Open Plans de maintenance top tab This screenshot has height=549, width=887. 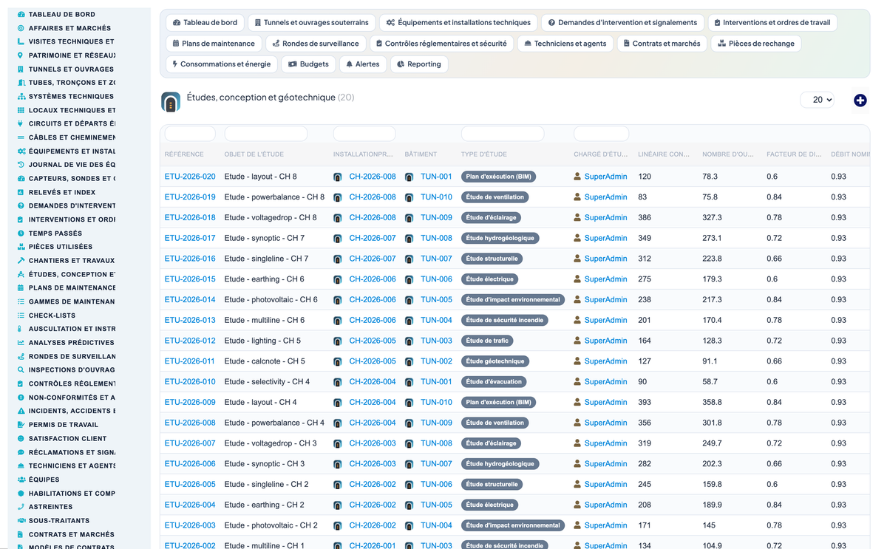(214, 44)
